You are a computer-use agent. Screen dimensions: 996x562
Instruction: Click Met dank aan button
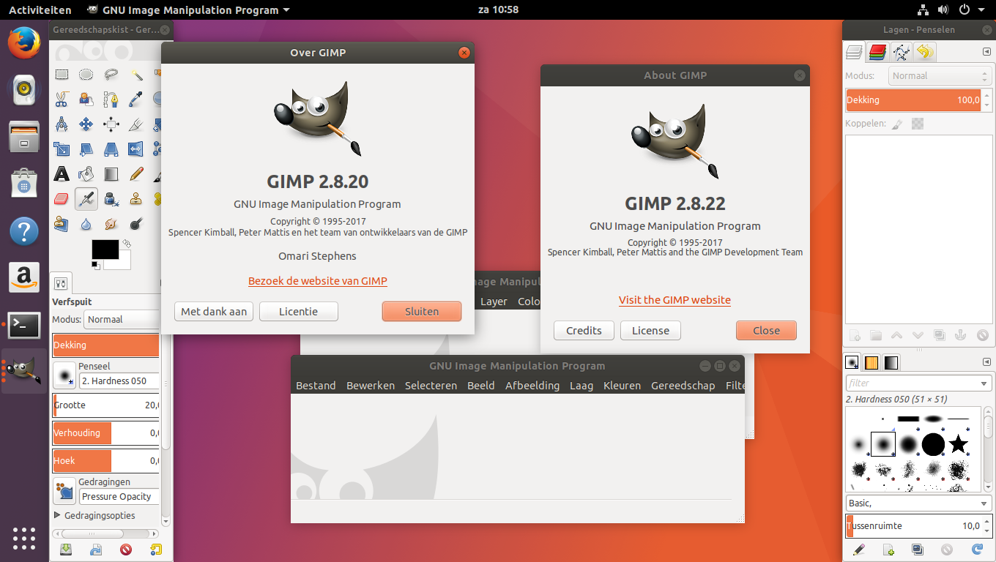pos(214,311)
